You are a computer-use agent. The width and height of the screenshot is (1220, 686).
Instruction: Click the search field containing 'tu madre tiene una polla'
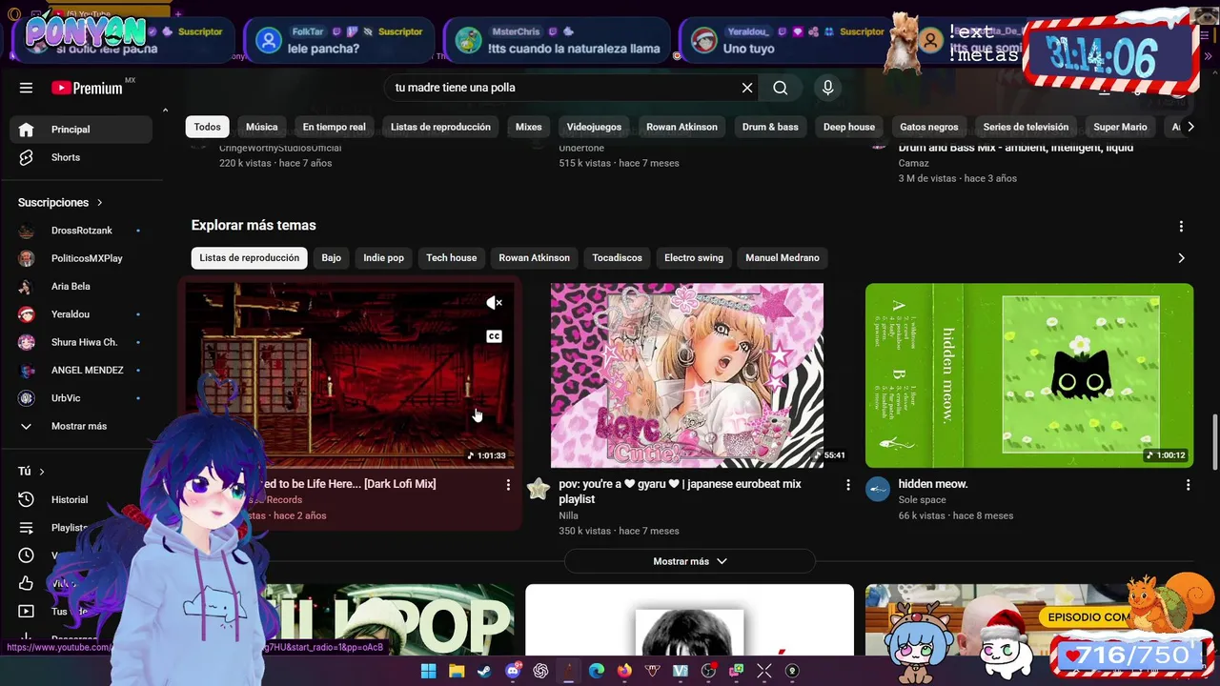[x=562, y=88]
